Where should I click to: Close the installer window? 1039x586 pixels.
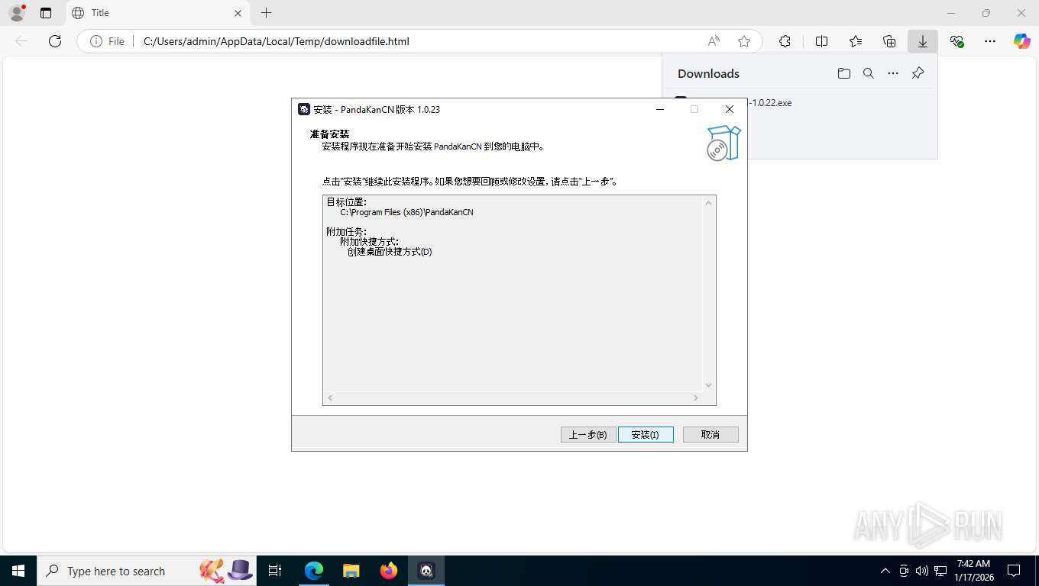coord(730,109)
